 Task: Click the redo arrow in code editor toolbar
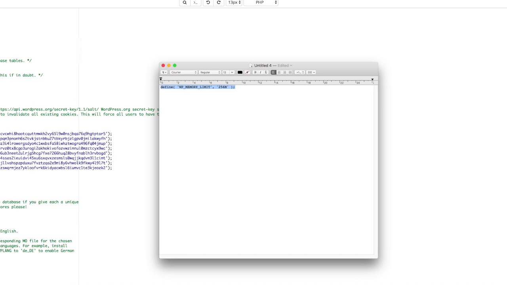point(218,2)
